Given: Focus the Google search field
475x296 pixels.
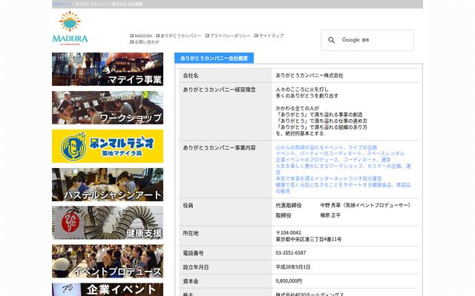Looking at the screenshot, I should (367, 40).
